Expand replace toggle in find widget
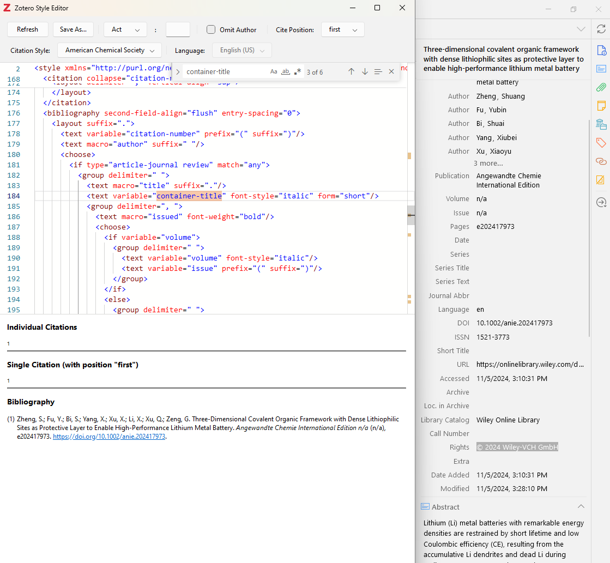 (x=178, y=72)
